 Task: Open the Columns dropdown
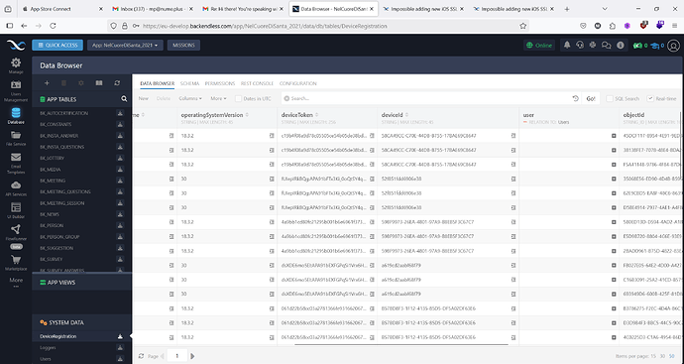click(190, 98)
